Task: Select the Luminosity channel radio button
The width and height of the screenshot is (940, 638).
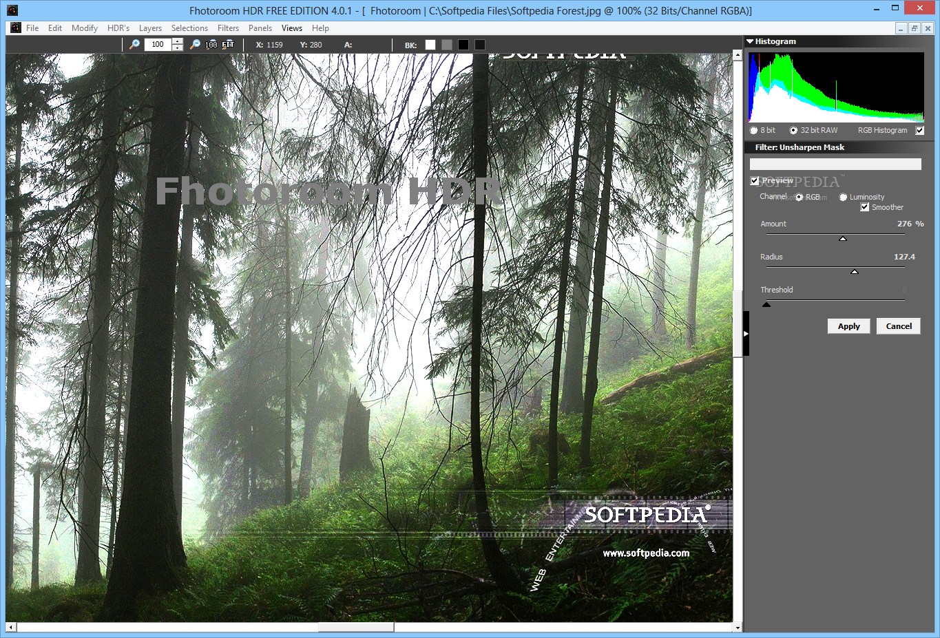Action: click(843, 197)
